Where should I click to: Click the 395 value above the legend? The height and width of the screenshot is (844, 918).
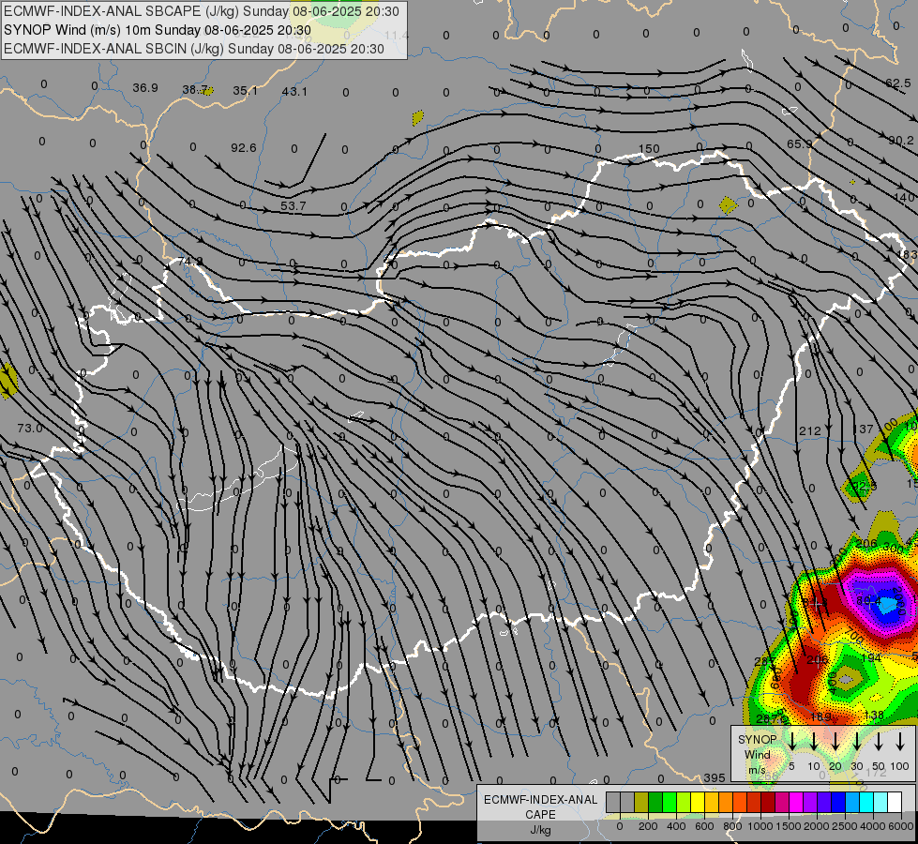click(715, 777)
